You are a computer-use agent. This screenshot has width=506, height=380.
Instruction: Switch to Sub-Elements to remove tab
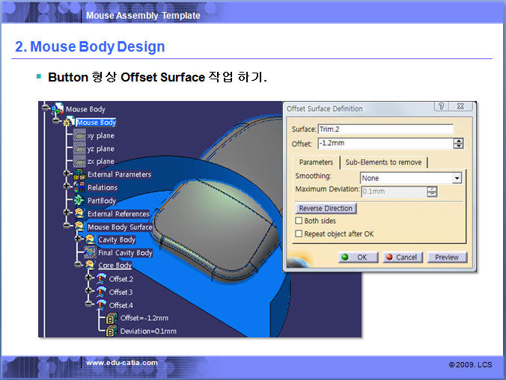click(383, 162)
